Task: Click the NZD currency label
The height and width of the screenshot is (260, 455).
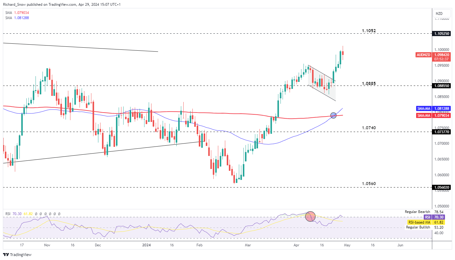Action: (439, 14)
